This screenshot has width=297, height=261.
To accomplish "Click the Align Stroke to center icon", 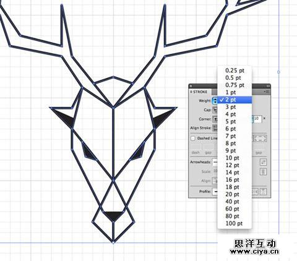I will (215, 128).
